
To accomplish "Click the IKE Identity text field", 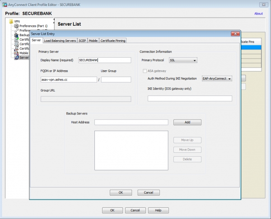I will 190,98.
